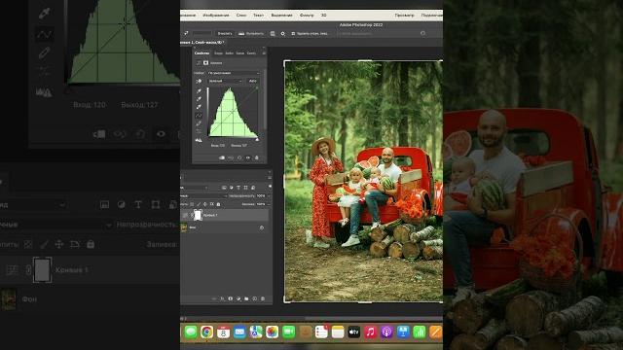
Task: Pick the white point eyedropper in Curves
Action: (199, 107)
